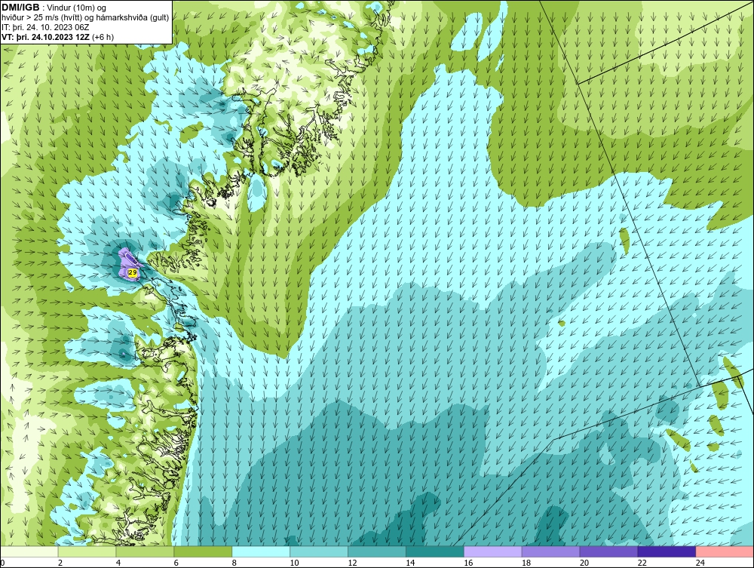The height and width of the screenshot is (568, 754).
Task: Select the 18-20 m/s purple legend swatch
Action: 550,551
